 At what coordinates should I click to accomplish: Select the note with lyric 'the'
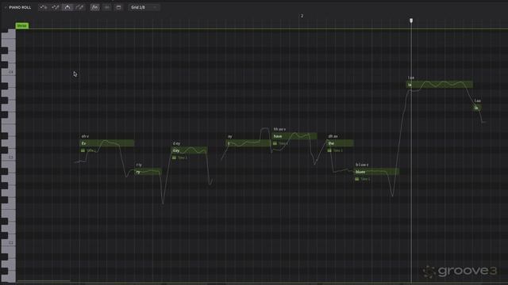point(341,143)
